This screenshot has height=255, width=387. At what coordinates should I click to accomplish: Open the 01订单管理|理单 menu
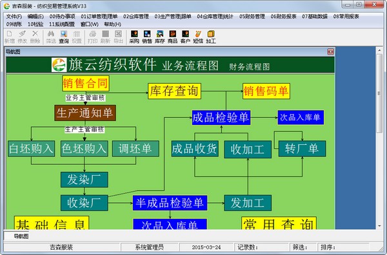[99, 16]
